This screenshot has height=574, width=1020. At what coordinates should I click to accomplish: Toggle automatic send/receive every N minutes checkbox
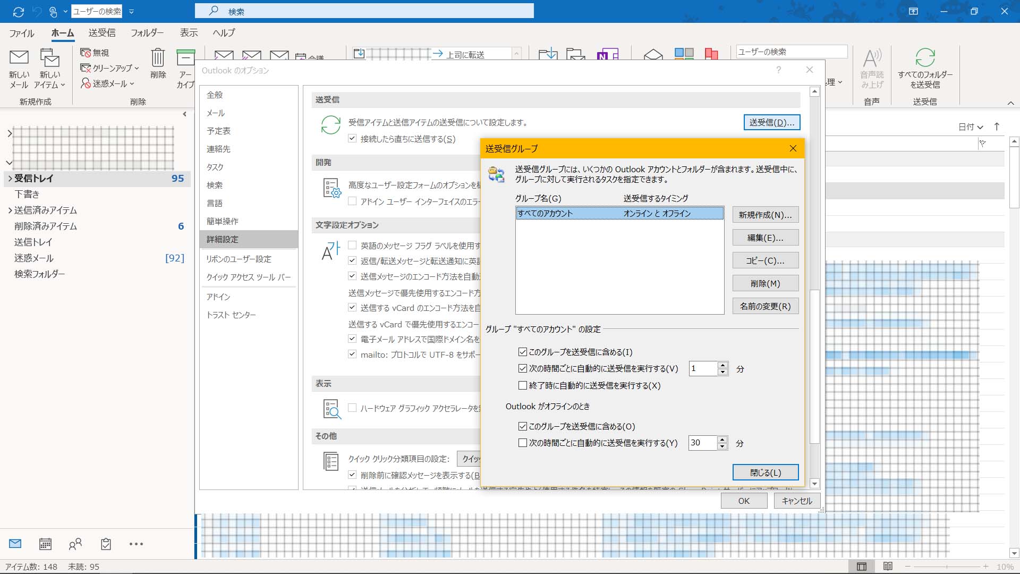pos(523,368)
